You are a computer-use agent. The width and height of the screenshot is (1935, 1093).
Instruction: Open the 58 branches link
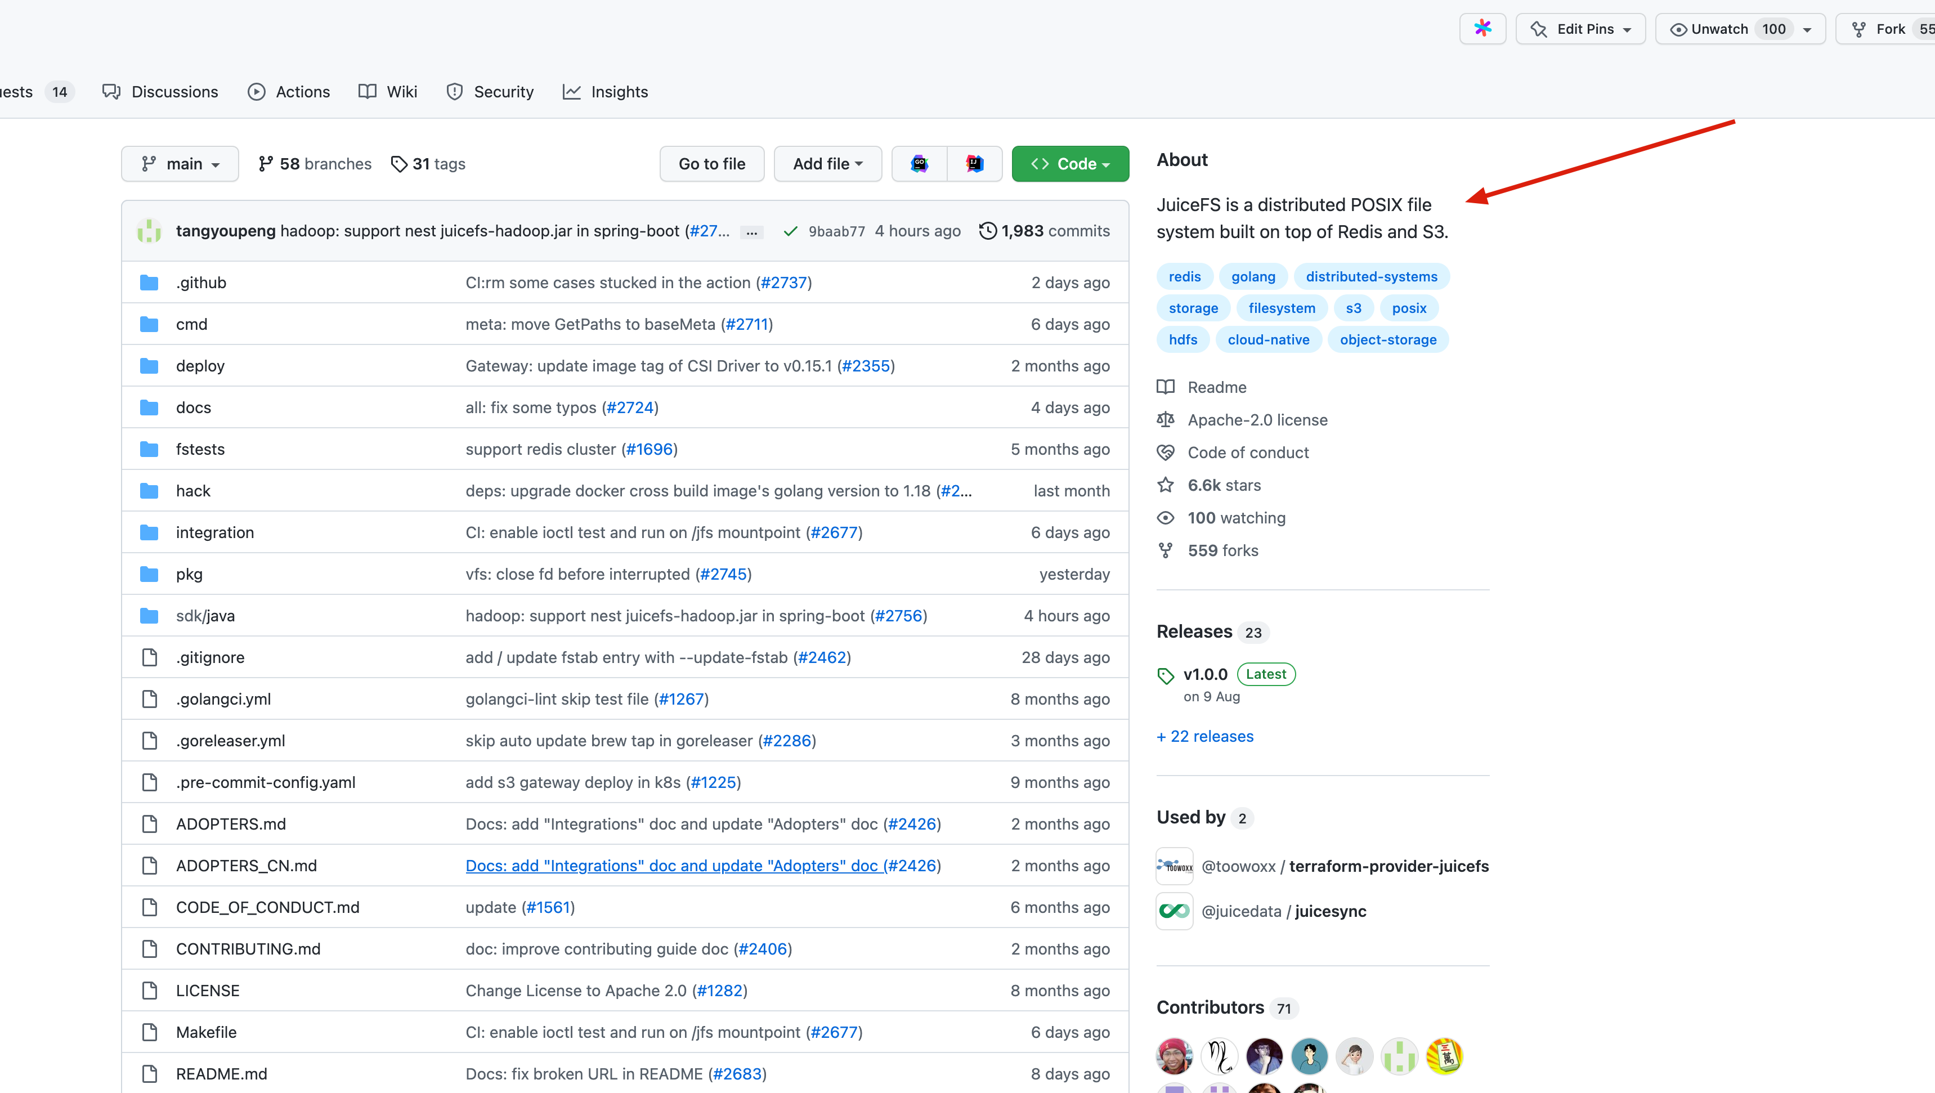[x=315, y=164]
